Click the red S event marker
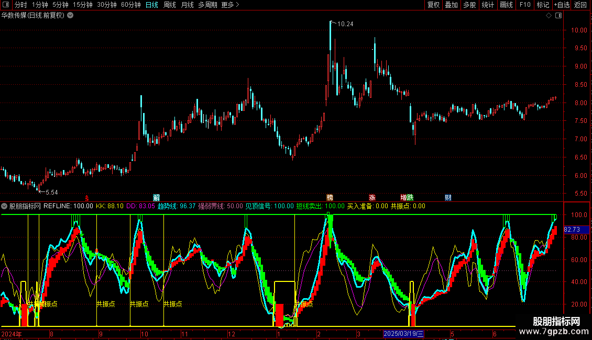 point(87,198)
